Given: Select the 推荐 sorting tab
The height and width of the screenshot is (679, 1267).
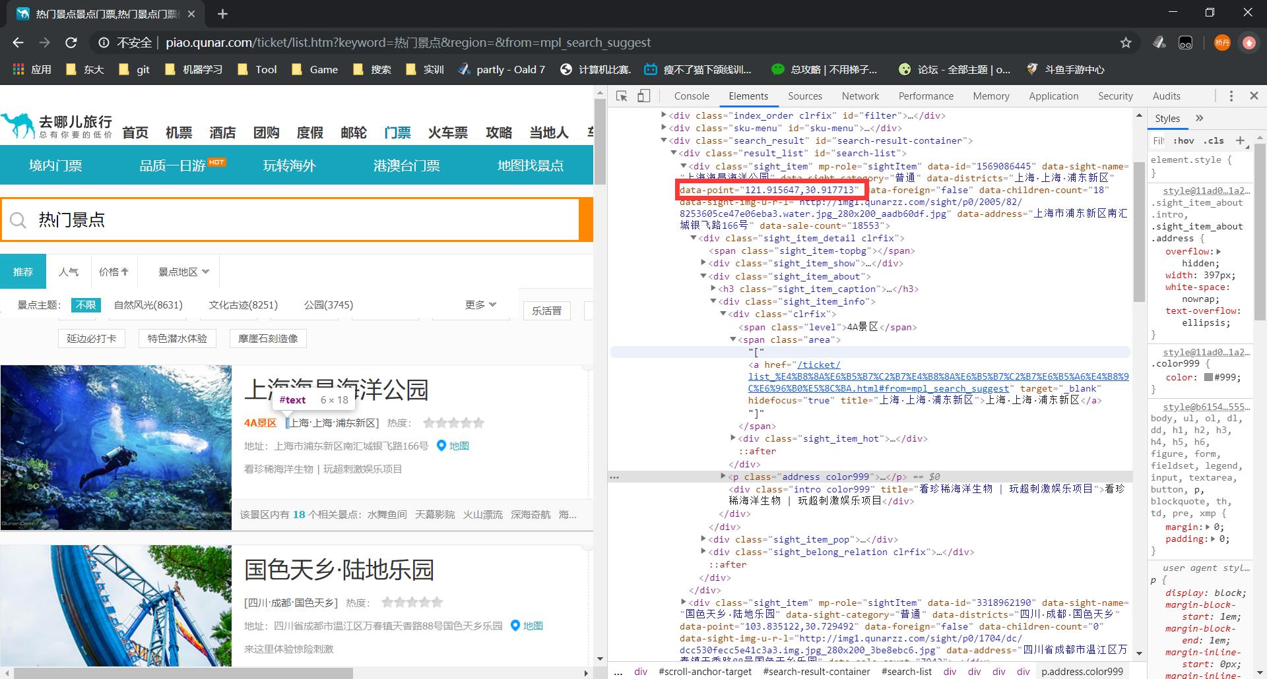Looking at the screenshot, I should [23, 272].
